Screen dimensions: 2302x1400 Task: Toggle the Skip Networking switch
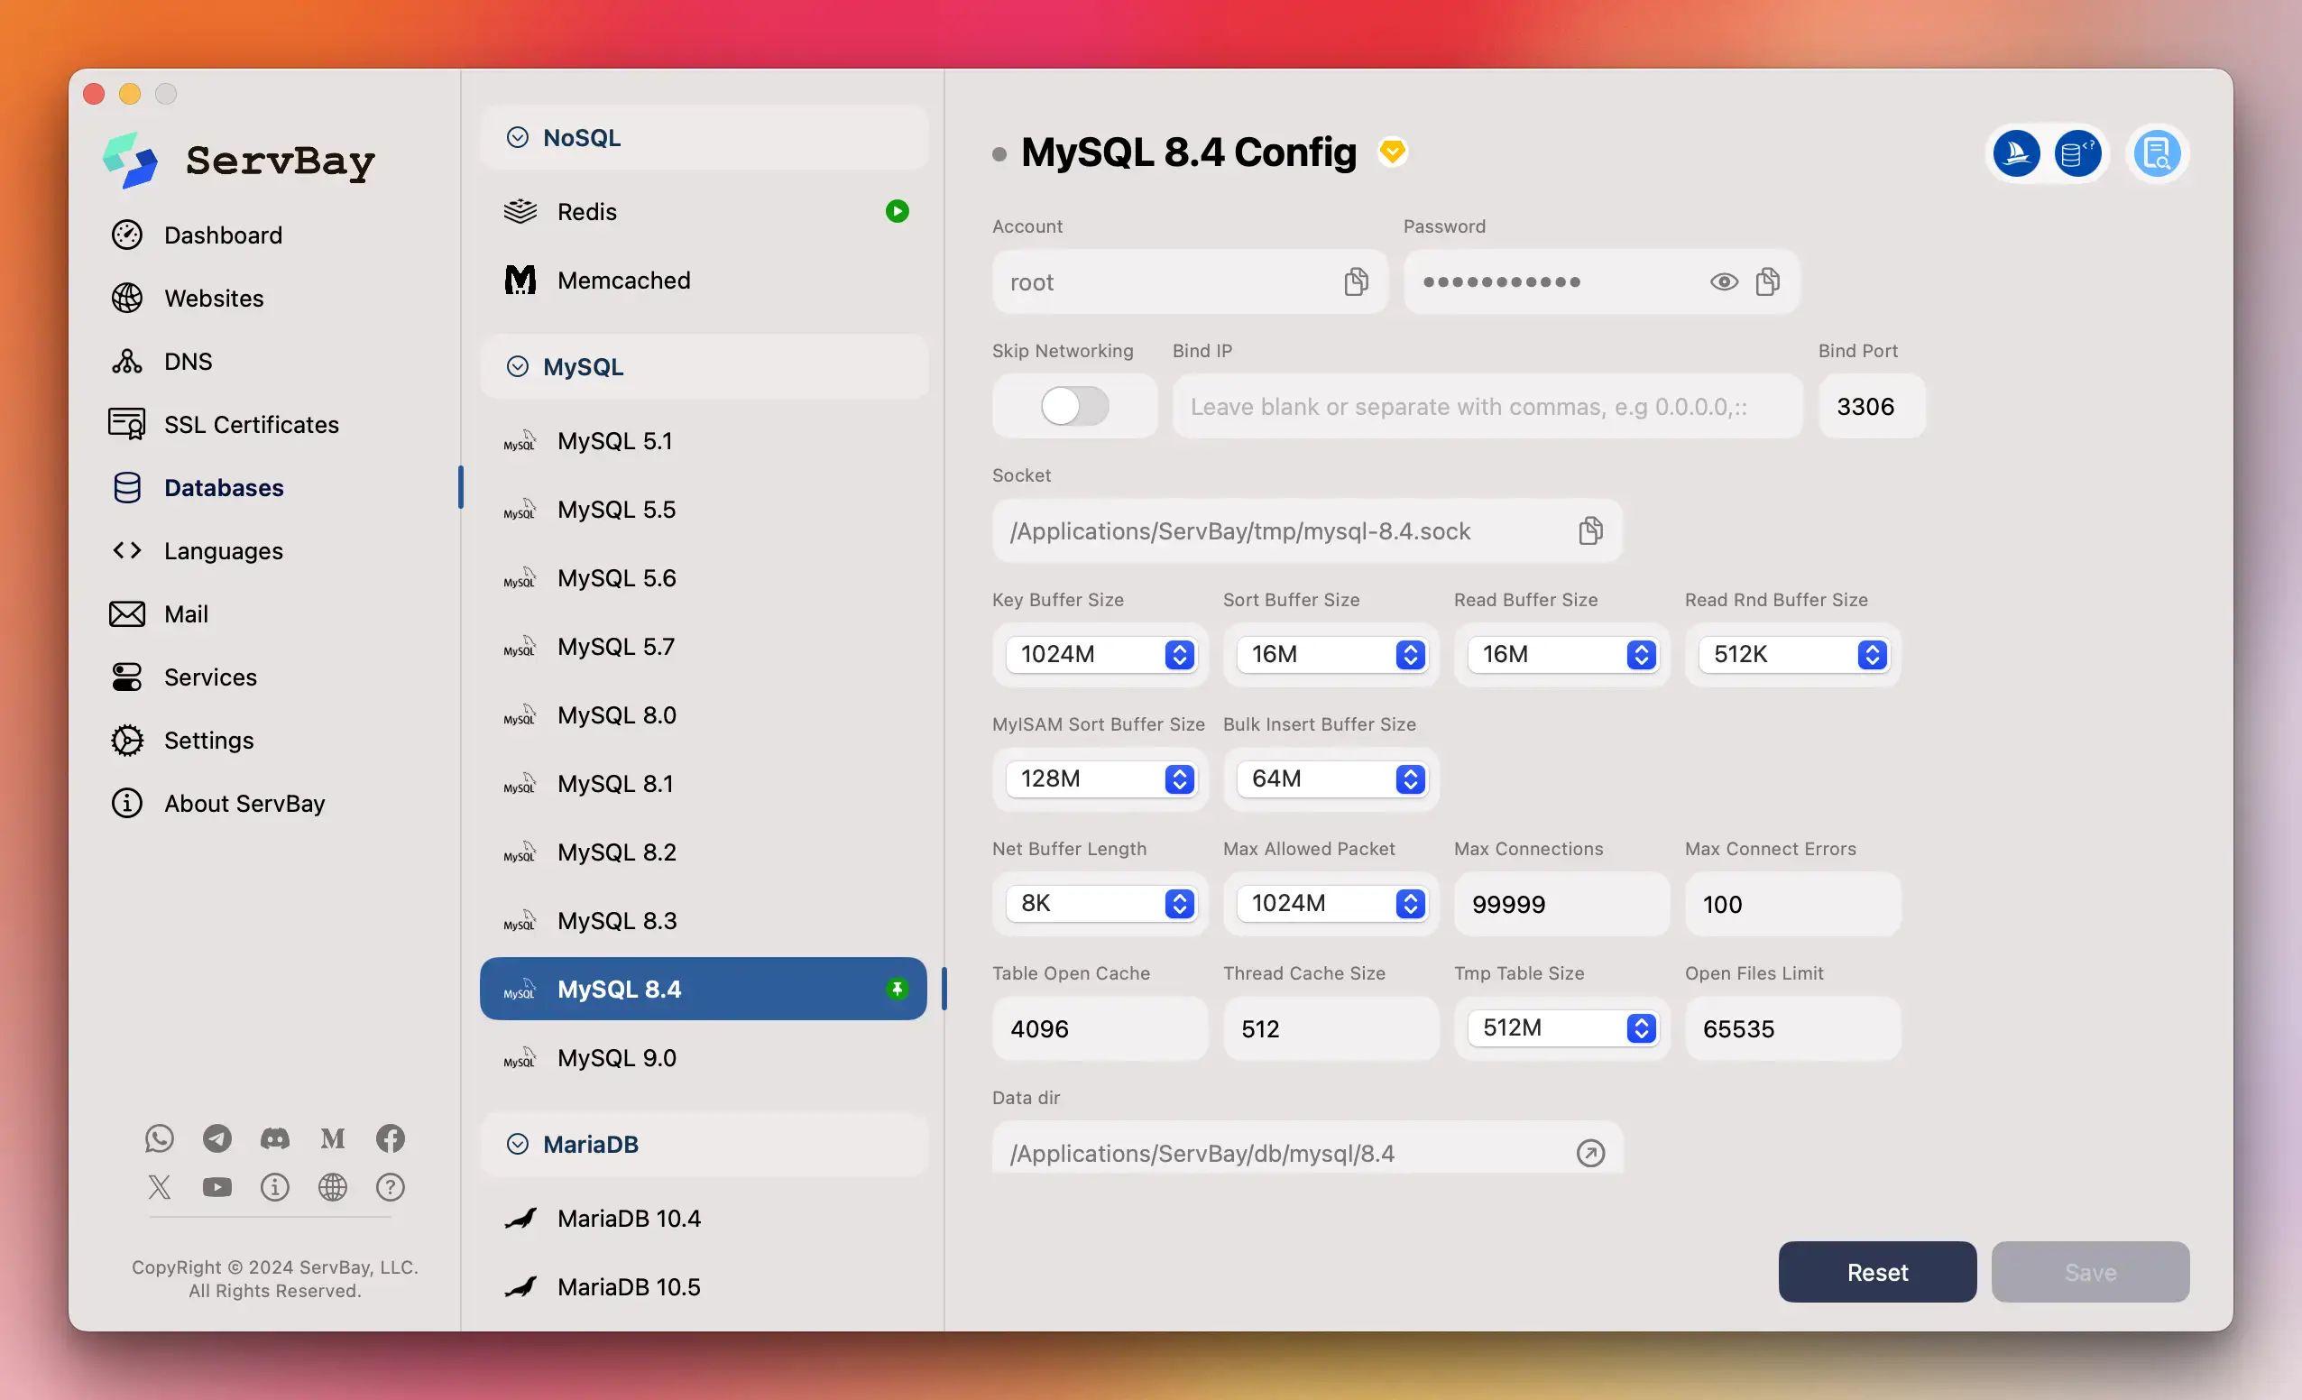(x=1073, y=405)
